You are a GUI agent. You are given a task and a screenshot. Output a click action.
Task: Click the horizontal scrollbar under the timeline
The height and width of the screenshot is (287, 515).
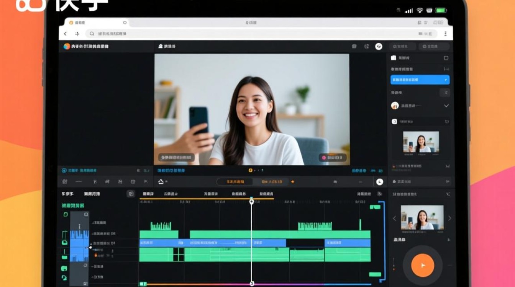[255, 284]
